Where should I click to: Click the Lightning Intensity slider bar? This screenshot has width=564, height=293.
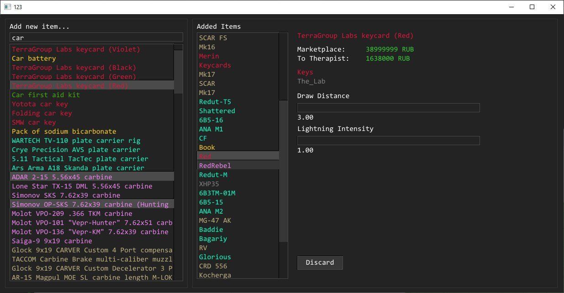388,141
